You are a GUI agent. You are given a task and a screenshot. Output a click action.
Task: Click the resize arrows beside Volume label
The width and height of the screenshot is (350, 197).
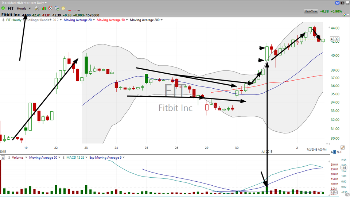pos(9,158)
